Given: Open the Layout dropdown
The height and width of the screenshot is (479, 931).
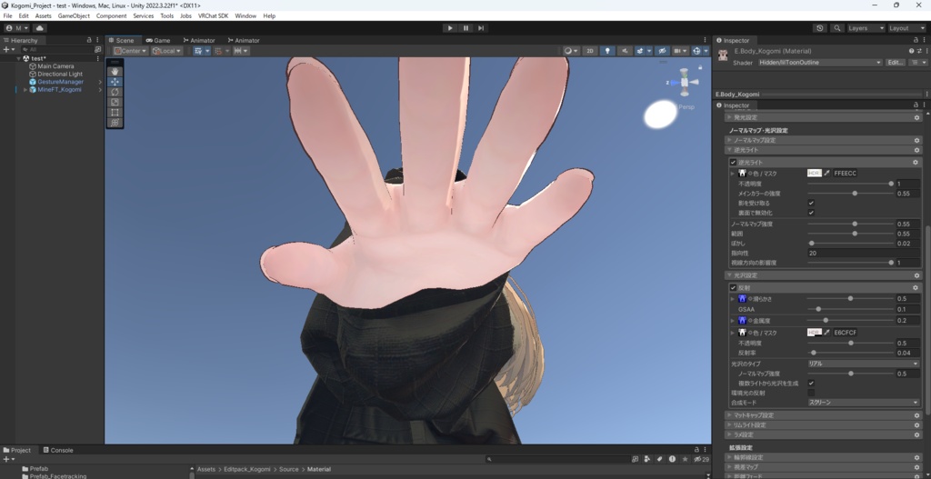Looking at the screenshot, I should click(906, 28).
